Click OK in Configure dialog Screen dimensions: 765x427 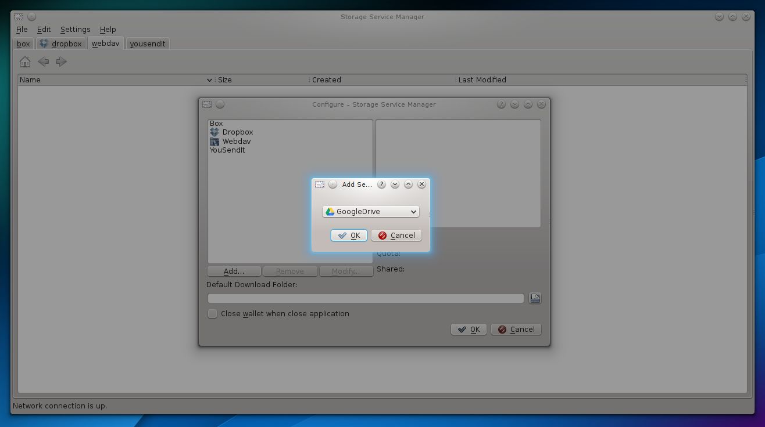click(469, 330)
